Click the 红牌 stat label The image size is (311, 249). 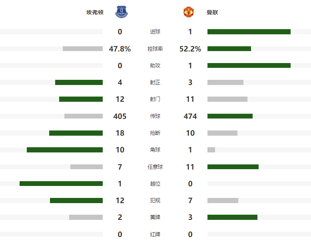(155, 234)
